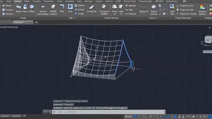This screenshot has width=212, height=119.
Task: Activate the surface Trim tool
Action: (70, 9)
